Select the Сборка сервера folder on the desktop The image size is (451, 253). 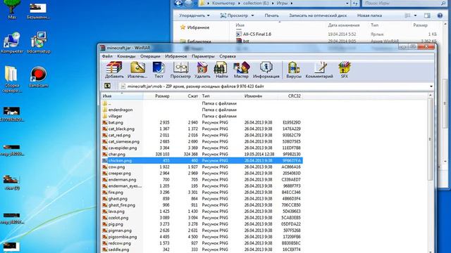coord(11,79)
